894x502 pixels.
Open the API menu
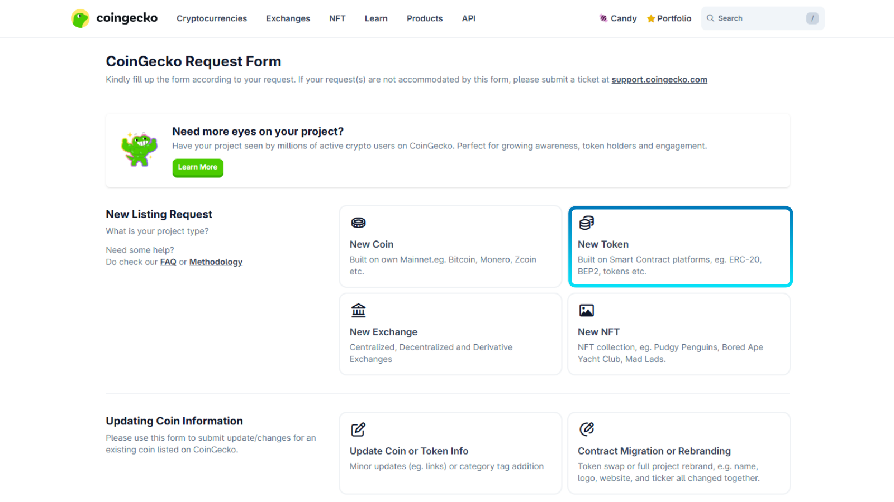pyautogui.click(x=469, y=18)
